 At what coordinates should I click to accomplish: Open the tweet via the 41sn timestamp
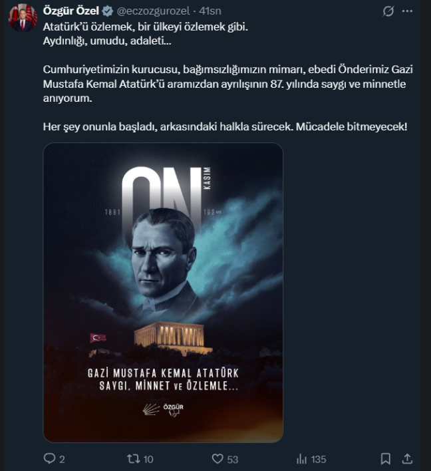(x=210, y=11)
